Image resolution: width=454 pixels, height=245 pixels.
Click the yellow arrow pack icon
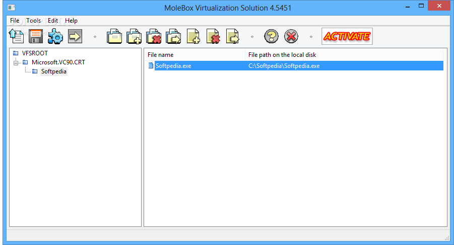coord(75,36)
